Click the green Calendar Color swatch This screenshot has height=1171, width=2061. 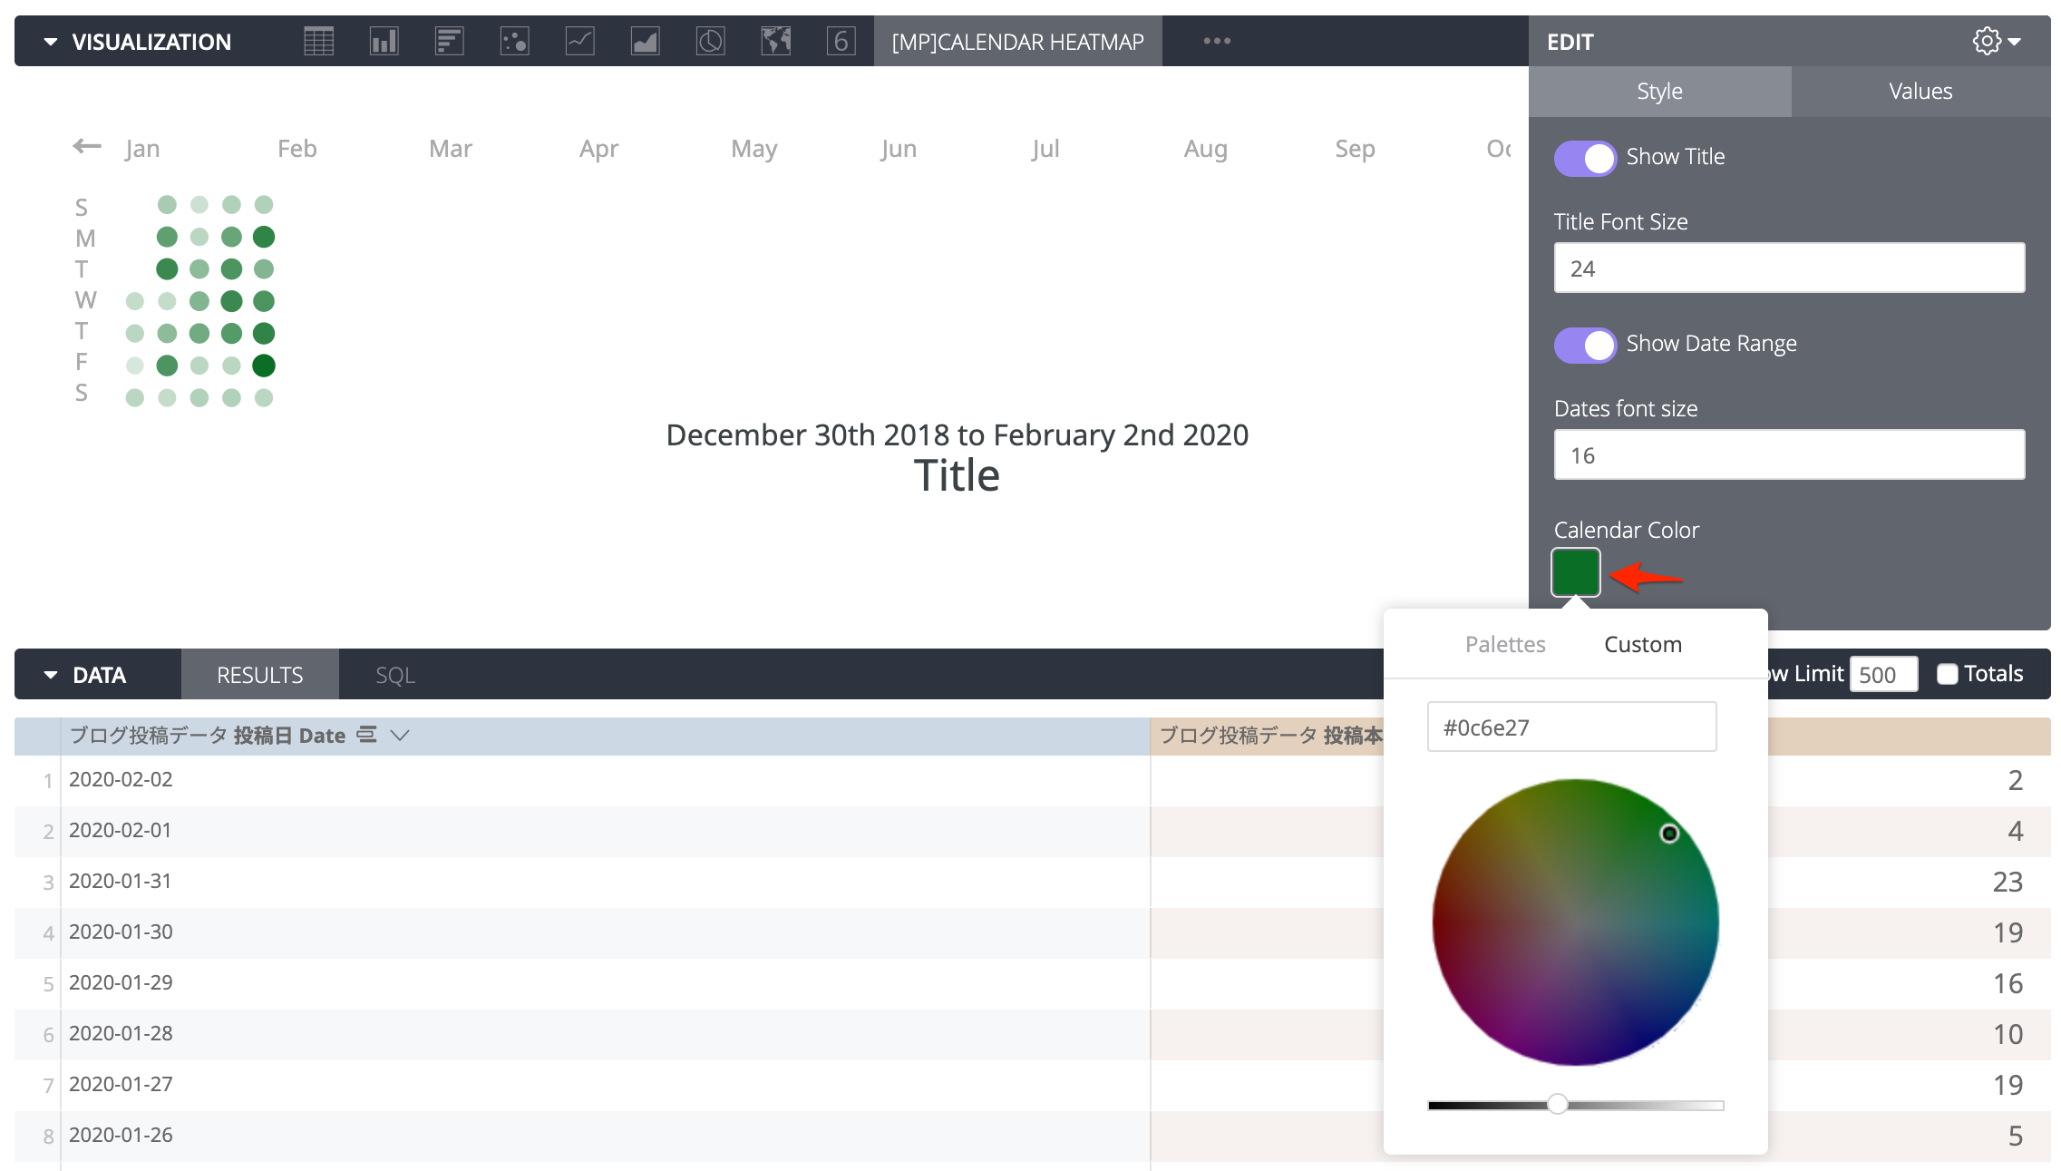(1575, 571)
